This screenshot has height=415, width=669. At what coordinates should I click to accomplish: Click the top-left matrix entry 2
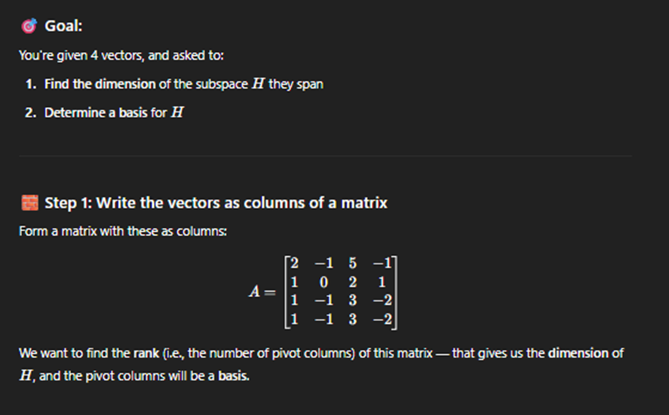295,263
